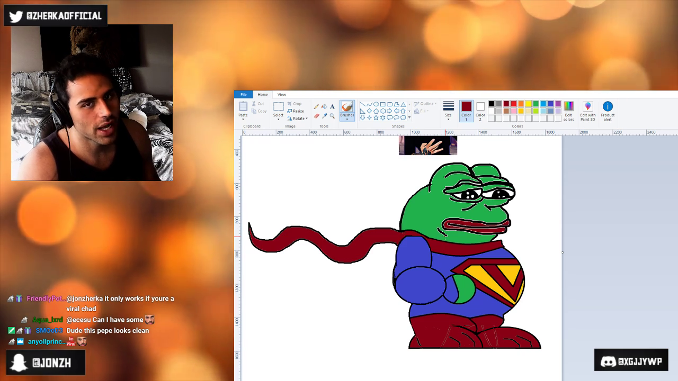Choose the Text tool in Paint
This screenshot has height=381, width=678.
pyautogui.click(x=332, y=106)
